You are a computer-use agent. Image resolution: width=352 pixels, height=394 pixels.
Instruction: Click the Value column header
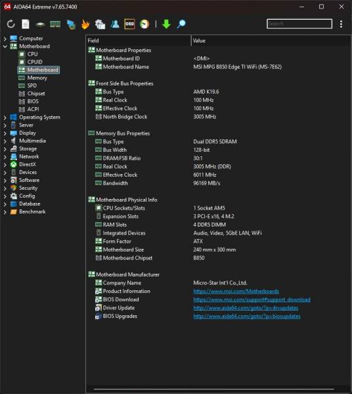tap(271, 41)
